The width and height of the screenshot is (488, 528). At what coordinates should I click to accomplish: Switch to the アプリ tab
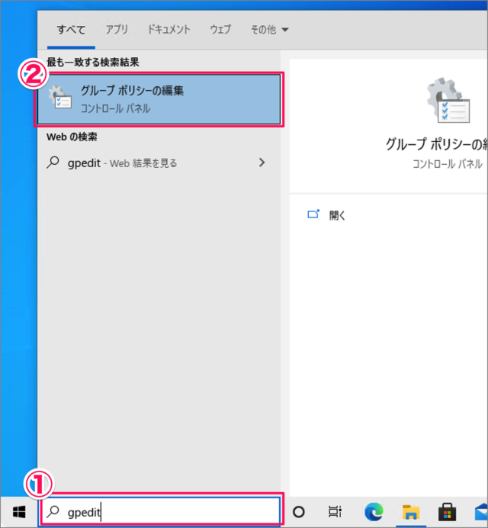tap(117, 30)
